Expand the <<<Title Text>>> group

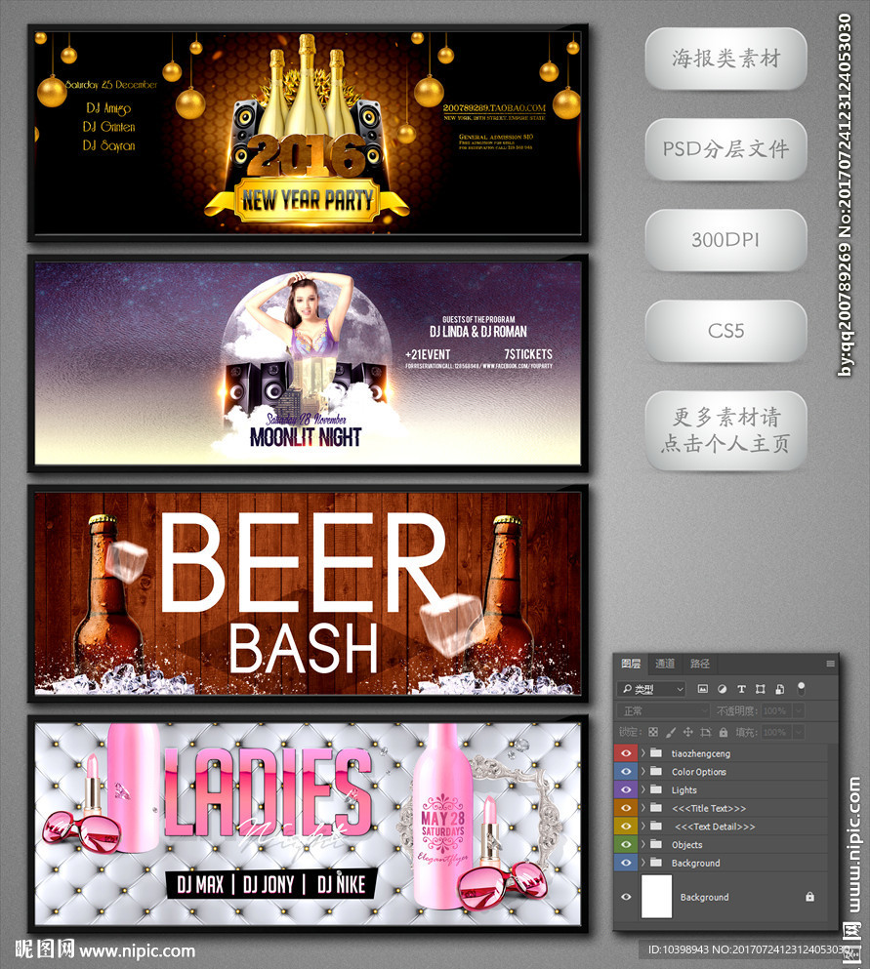643,808
